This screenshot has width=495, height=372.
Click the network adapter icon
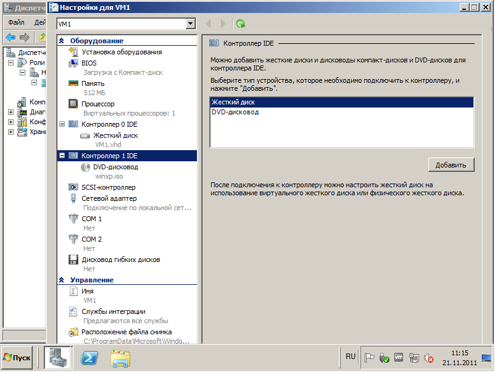73,198
